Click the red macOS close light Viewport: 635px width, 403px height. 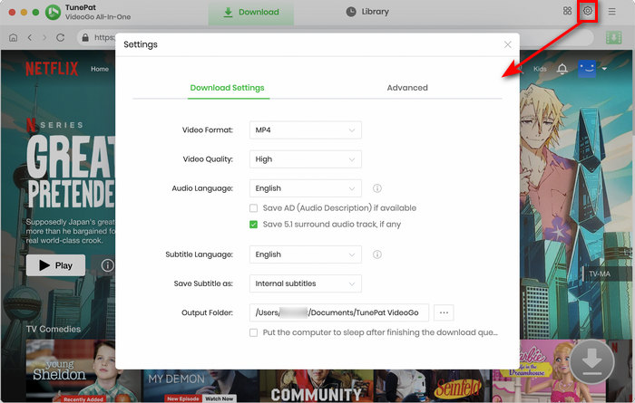[12, 12]
